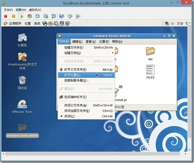This screenshot has height=163, width=194.
Task: Open the 编辑(E) menu in Nautilus window
Action: pos(77,42)
